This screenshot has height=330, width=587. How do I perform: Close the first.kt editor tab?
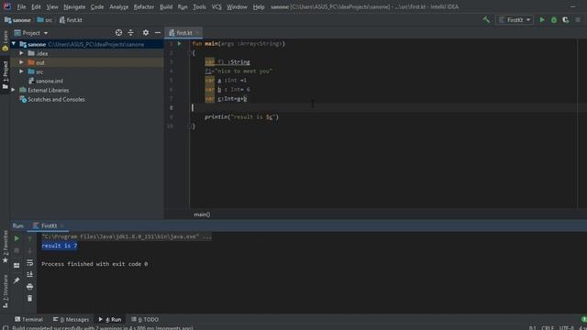pyautogui.click(x=197, y=33)
